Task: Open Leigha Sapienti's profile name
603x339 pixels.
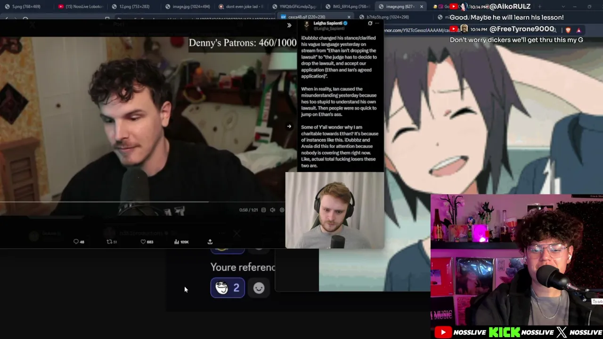Action: click(x=328, y=23)
